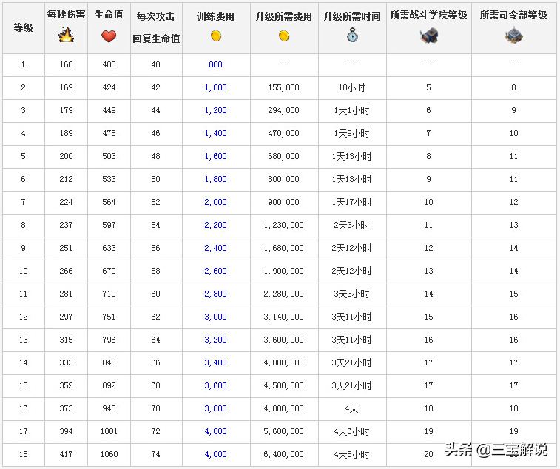Click the 等级 column header

[23, 27]
